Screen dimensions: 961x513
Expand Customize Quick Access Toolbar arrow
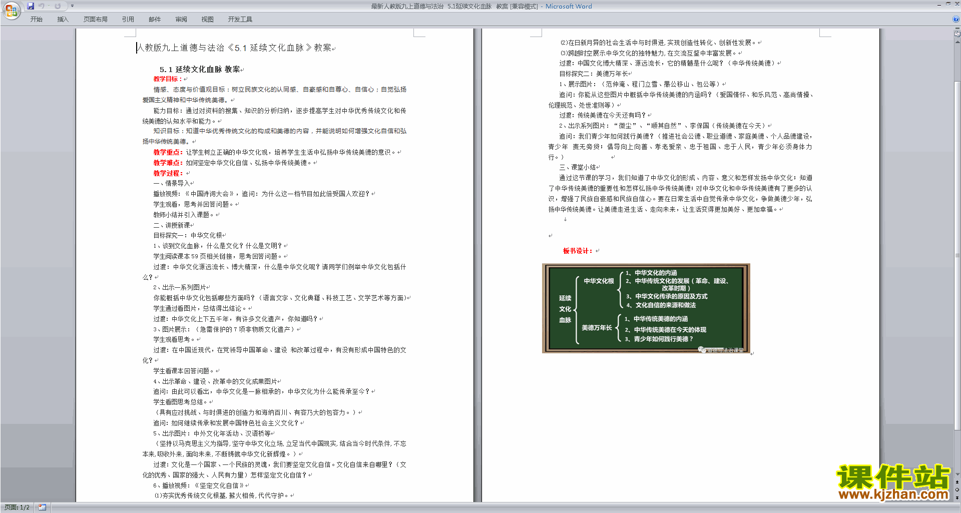(x=72, y=6)
